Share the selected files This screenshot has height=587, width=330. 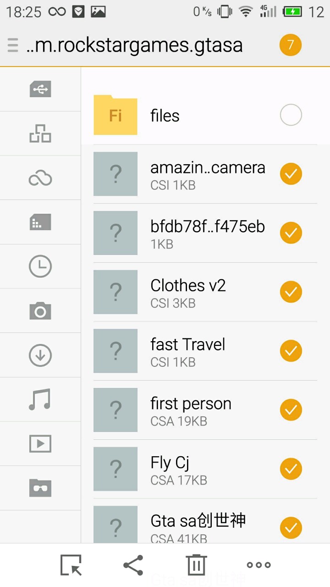pos(133,565)
